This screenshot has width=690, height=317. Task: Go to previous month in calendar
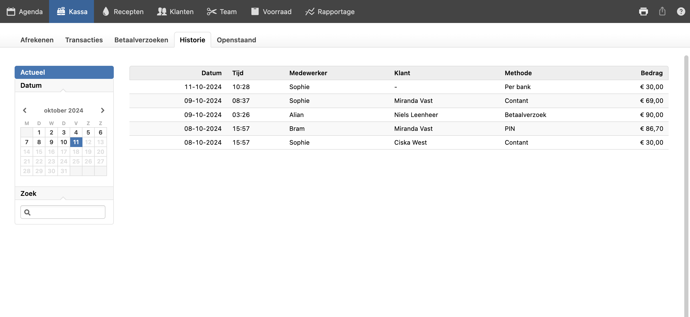pyautogui.click(x=25, y=110)
